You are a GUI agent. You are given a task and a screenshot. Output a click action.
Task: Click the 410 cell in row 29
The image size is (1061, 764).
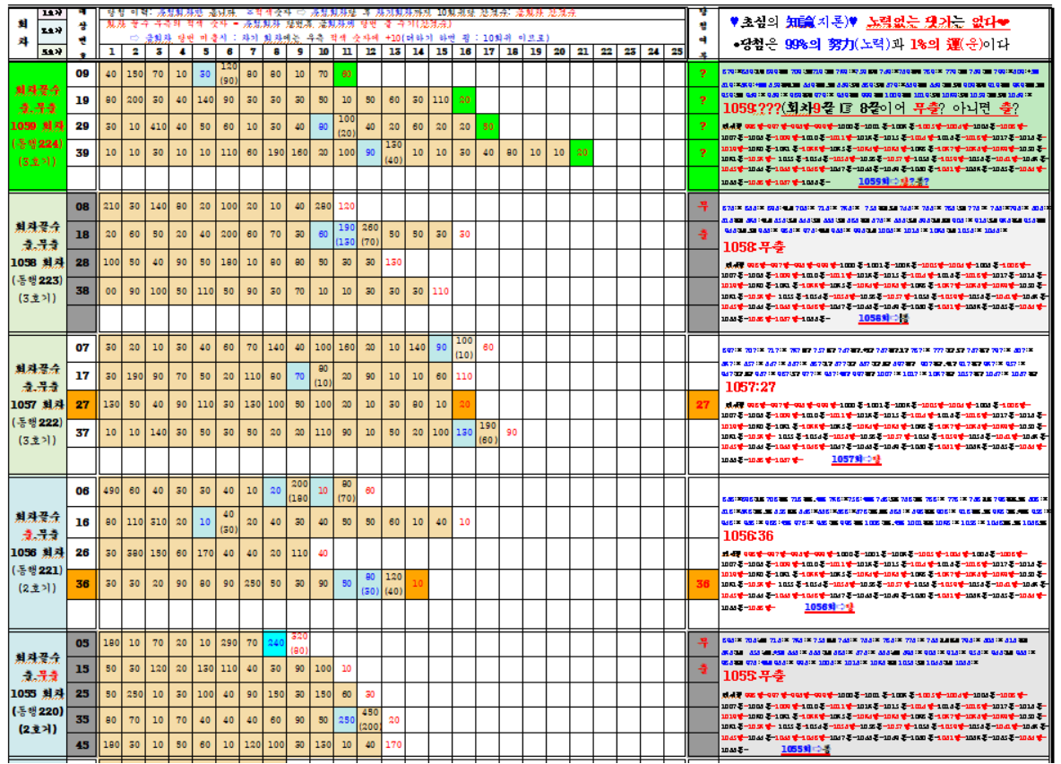pyautogui.click(x=158, y=127)
